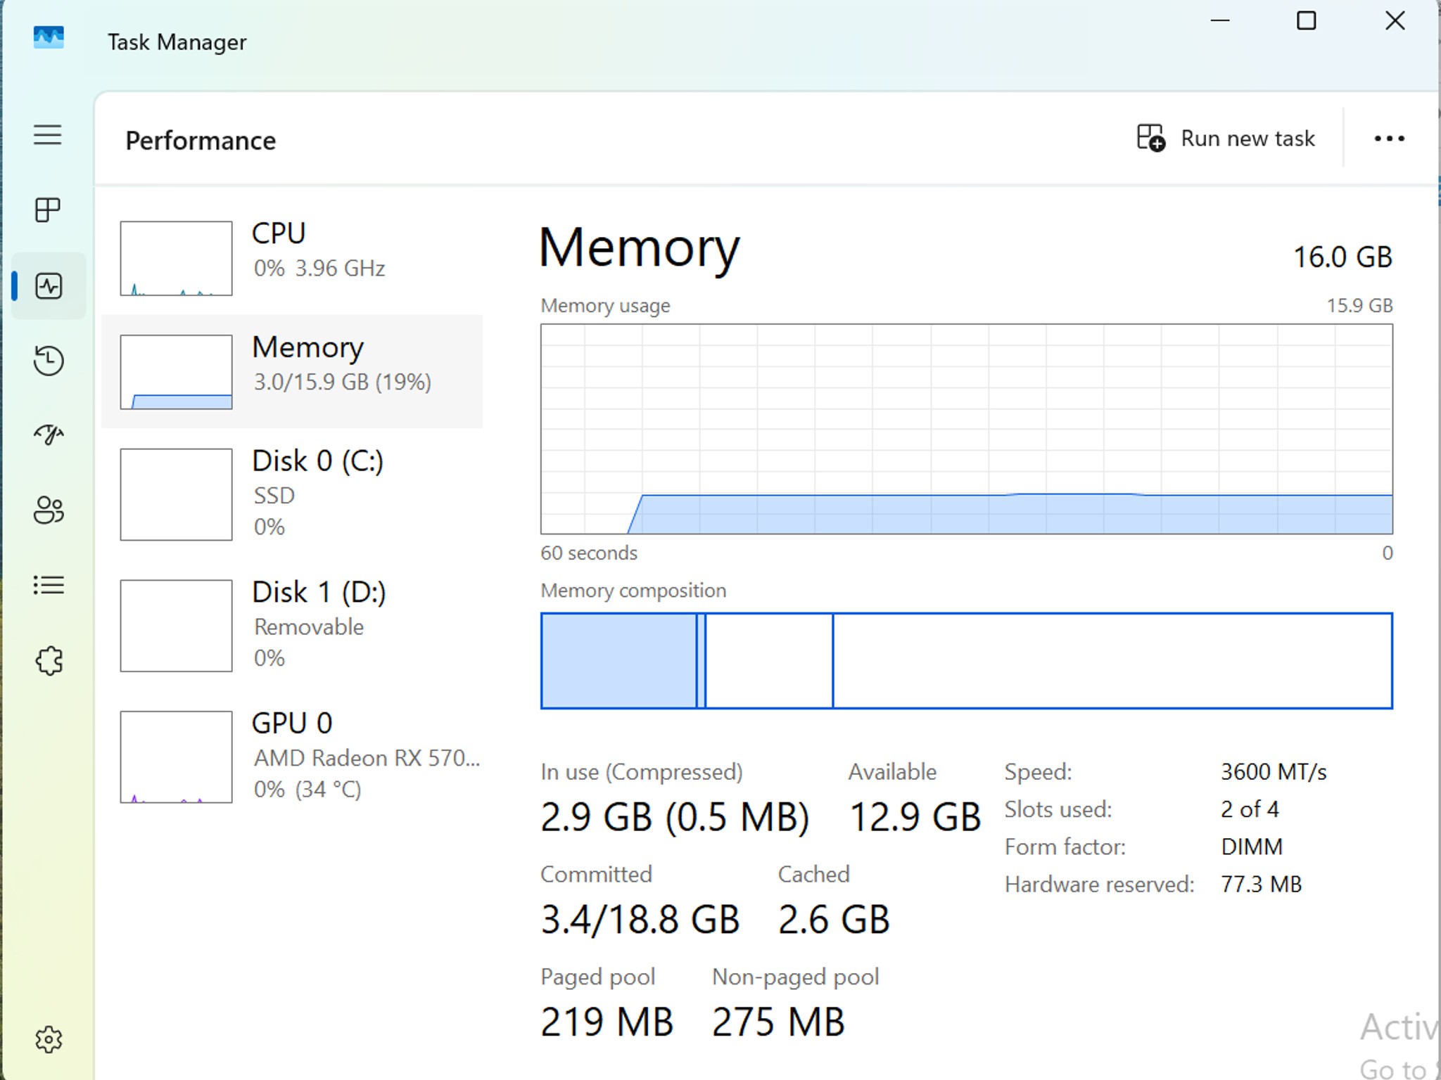Click the 3.4/18.8 GB committed value

(x=640, y=920)
